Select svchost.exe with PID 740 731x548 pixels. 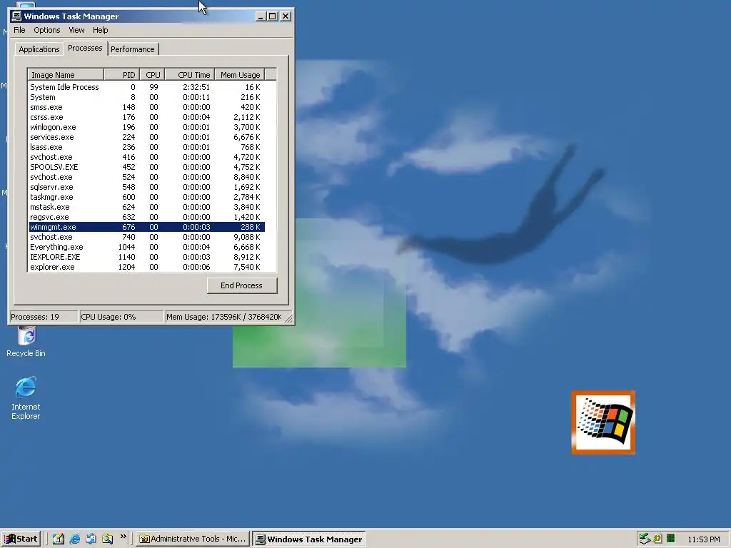click(146, 237)
